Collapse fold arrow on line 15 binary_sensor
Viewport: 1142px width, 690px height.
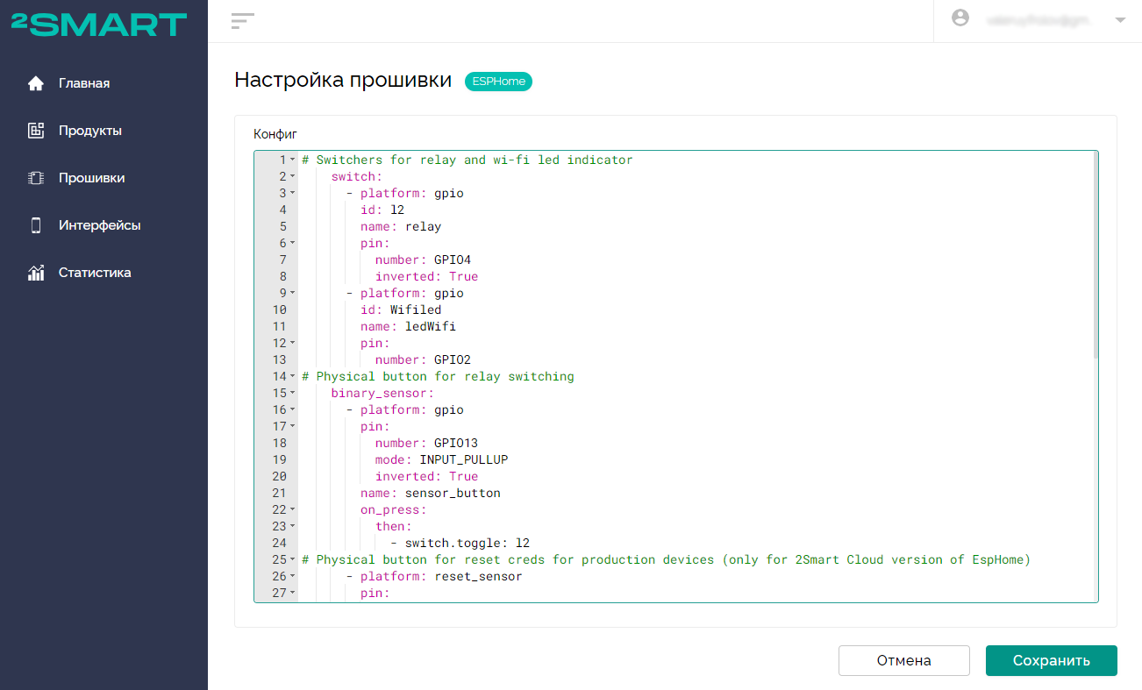pos(293,394)
